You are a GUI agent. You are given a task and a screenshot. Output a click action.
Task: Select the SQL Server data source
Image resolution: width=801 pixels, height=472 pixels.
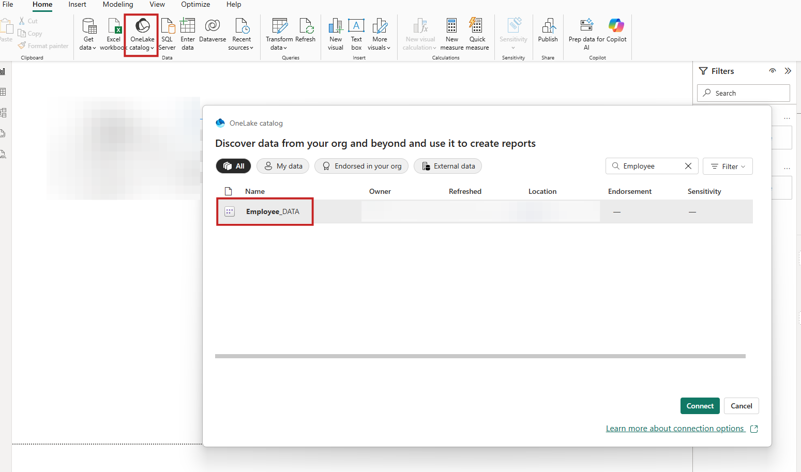(x=167, y=34)
